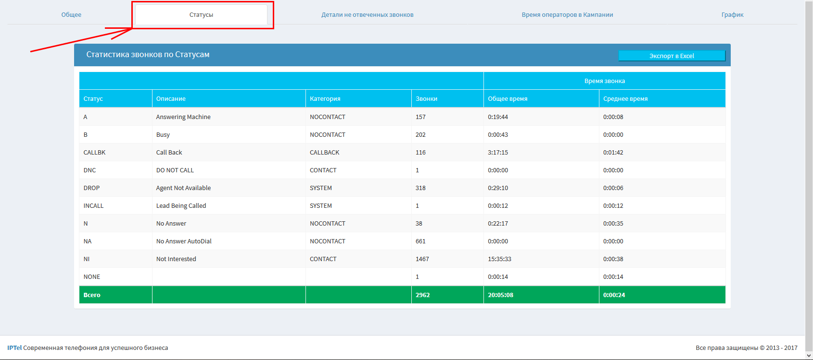The image size is (813, 360).
Task: Click the Статус column header
Action: (x=115, y=98)
